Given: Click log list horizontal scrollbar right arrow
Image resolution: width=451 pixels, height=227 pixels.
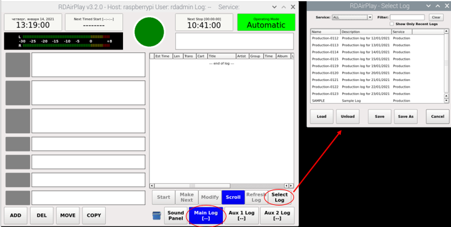Looking at the screenshot, I should (291, 186).
